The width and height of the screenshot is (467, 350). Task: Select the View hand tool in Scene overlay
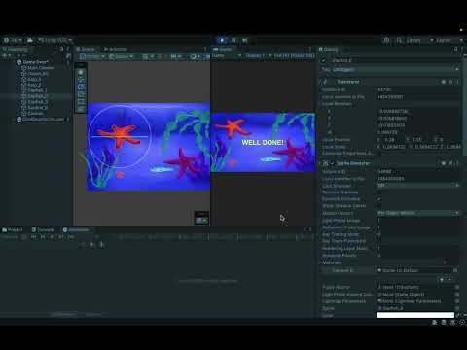click(x=81, y=72)
